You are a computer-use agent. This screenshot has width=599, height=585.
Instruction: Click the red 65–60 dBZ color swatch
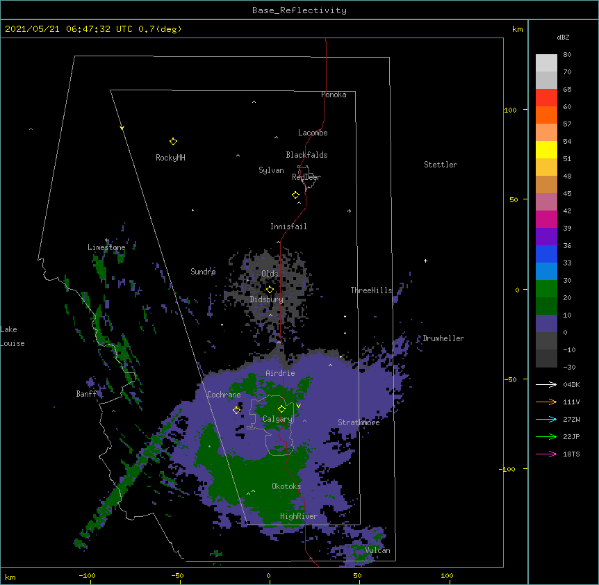[x=546, y=98]
